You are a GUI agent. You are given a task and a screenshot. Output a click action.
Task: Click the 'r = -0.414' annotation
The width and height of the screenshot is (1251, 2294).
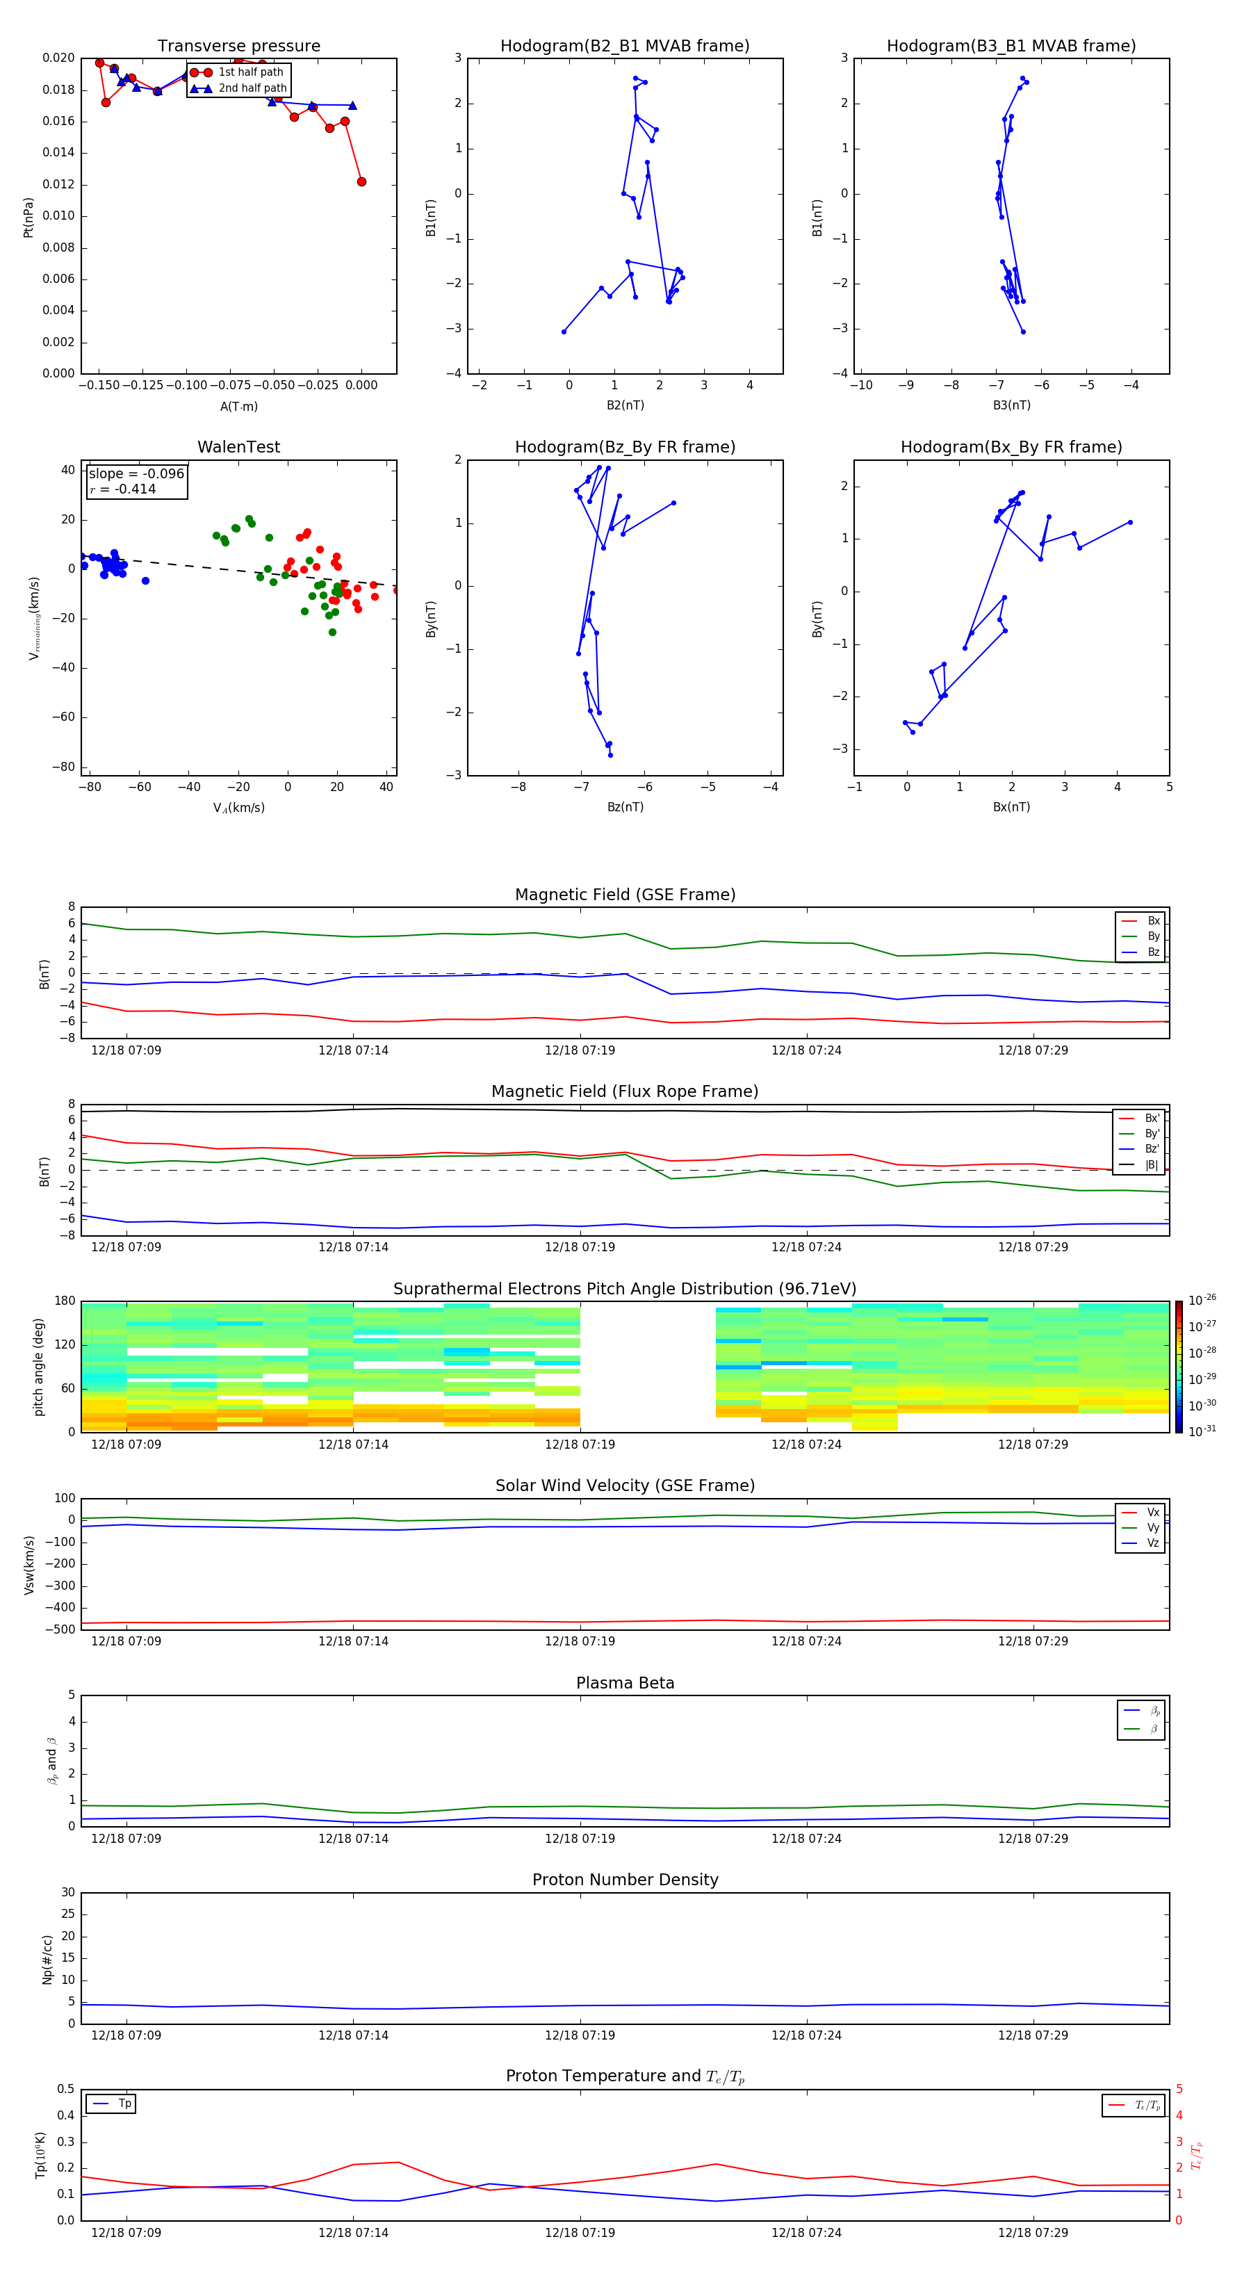[123, 489]
